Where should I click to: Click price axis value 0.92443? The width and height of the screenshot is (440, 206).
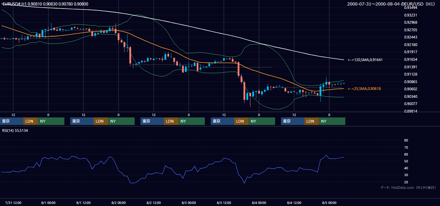tap(410, 37)
